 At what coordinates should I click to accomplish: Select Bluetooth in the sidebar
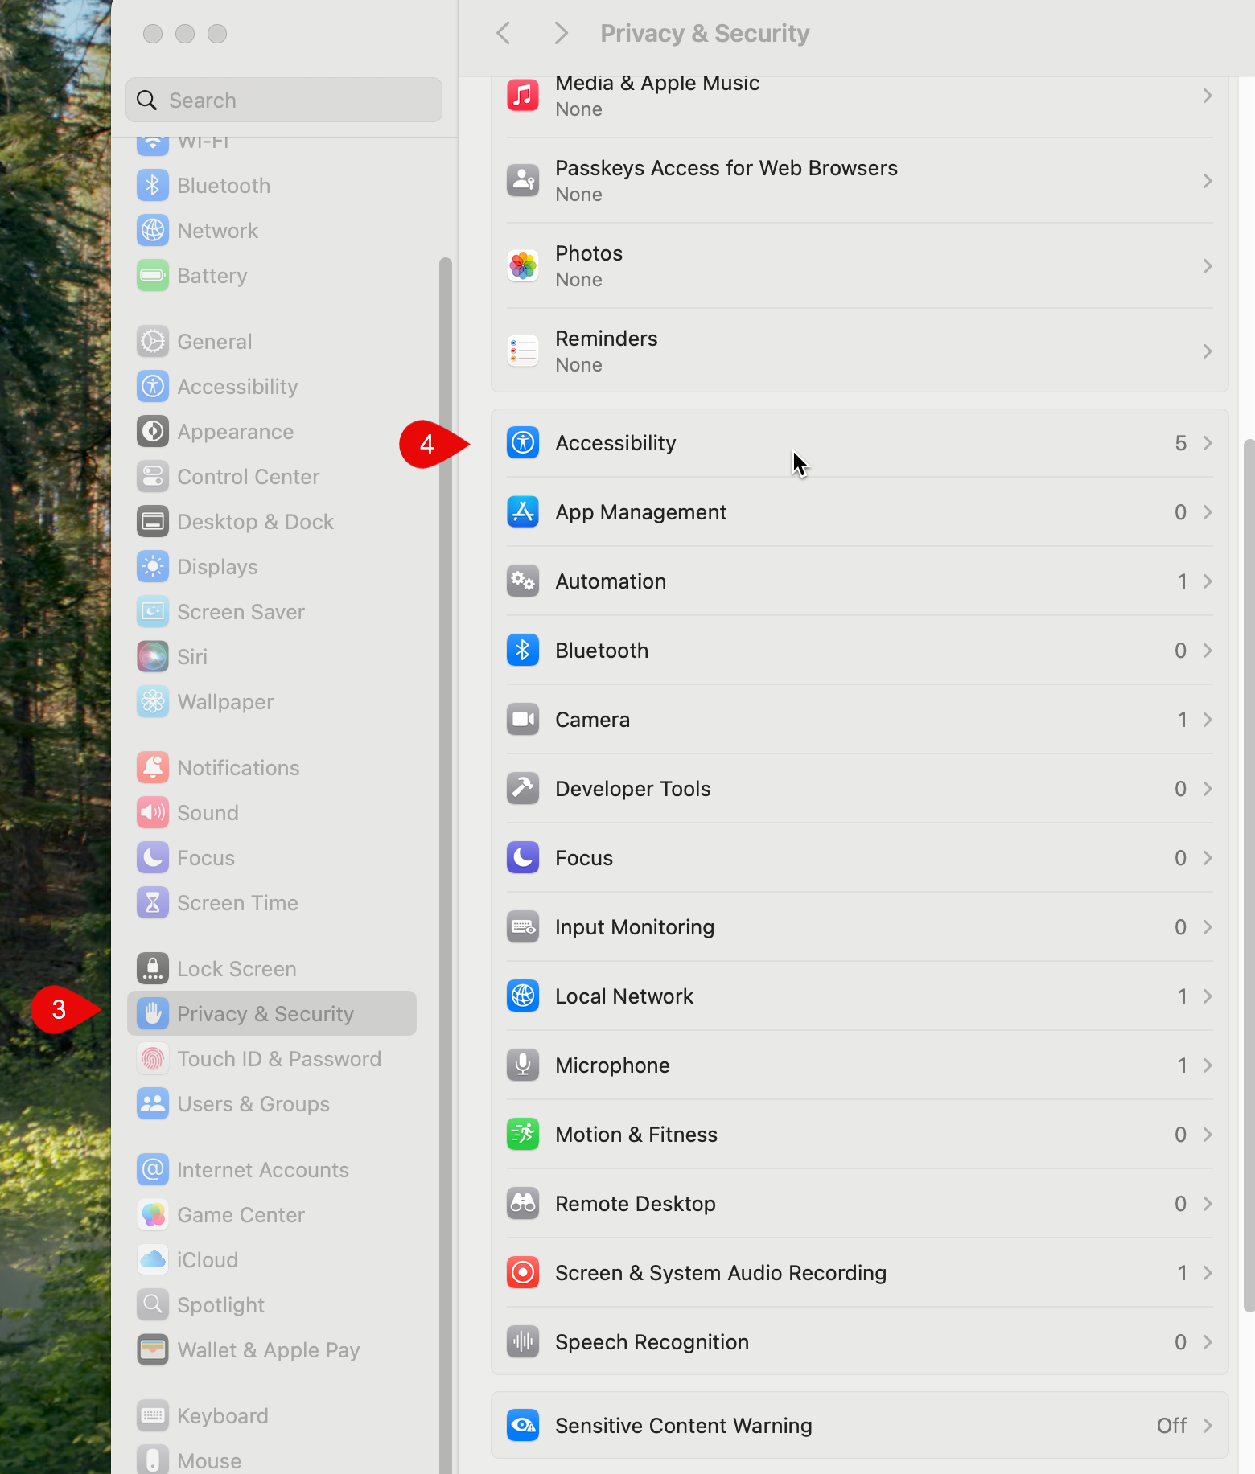272,186
